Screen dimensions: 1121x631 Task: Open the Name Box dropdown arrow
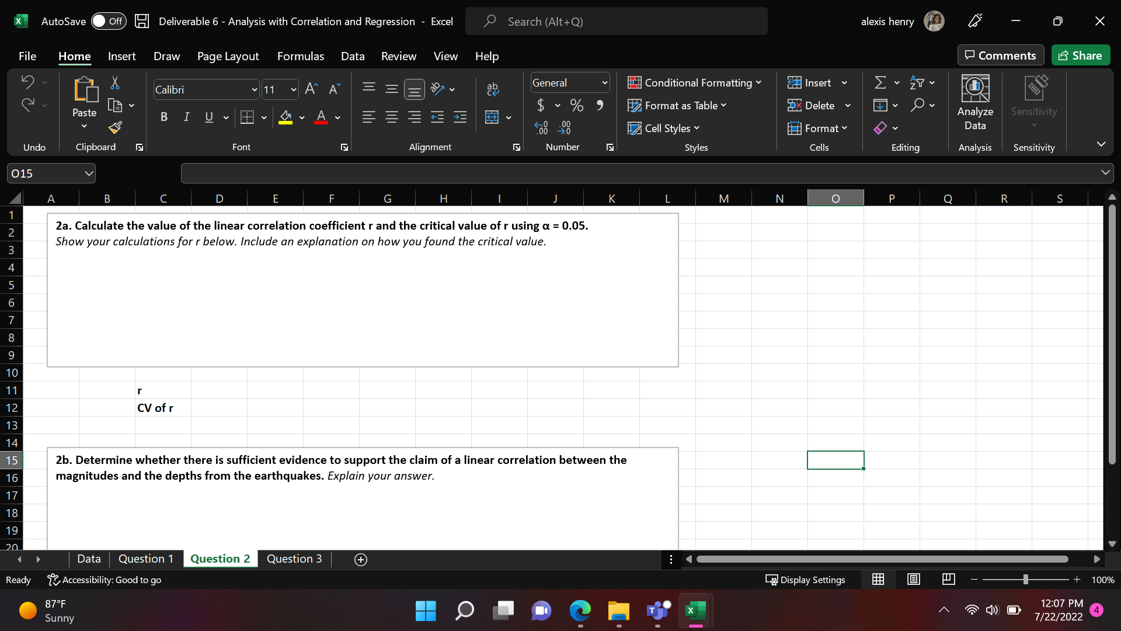[x=89, y=174]
